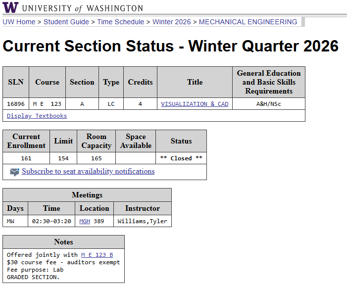Go to Student Guide breadcrumb

tap(66, 22)
